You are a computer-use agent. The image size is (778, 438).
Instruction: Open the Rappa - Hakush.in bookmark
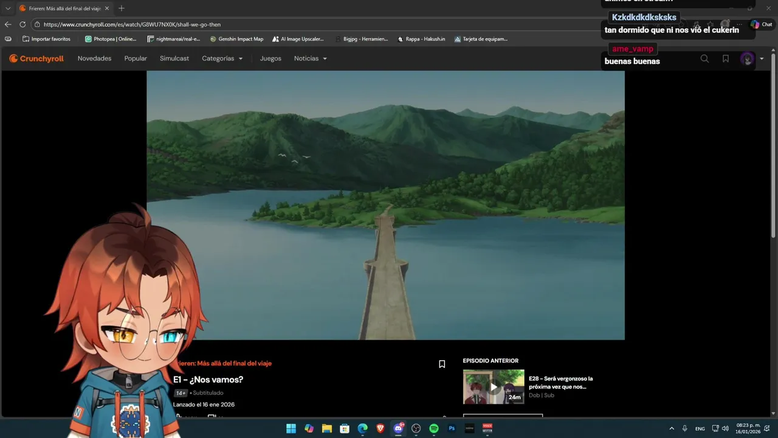click(x=421, y=39)
